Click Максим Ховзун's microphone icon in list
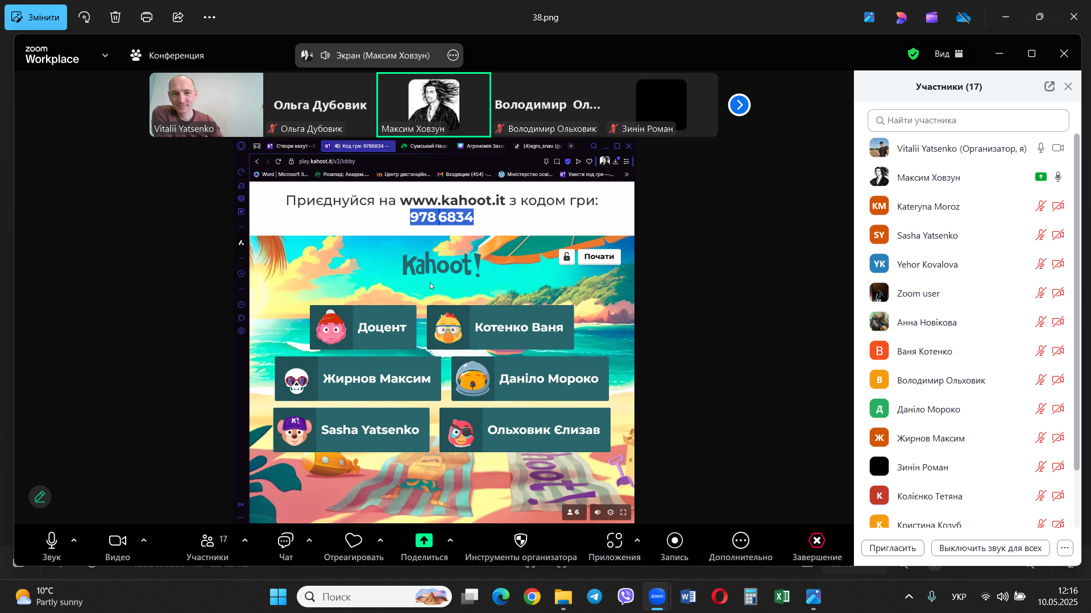The width and height of the screenshot is (1091, 613). (x=1057, y=177)
